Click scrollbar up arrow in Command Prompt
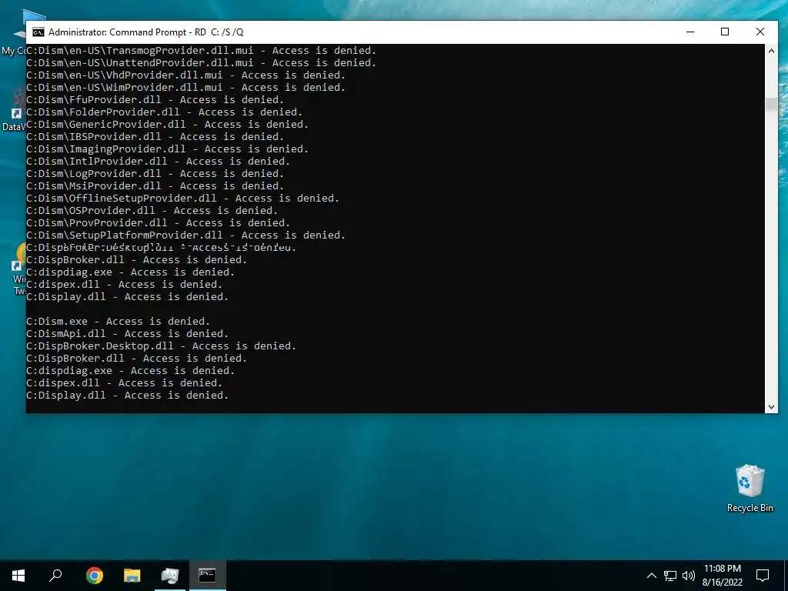The height and width of the screenshot is (591, 788). click(x=771, y=50)
